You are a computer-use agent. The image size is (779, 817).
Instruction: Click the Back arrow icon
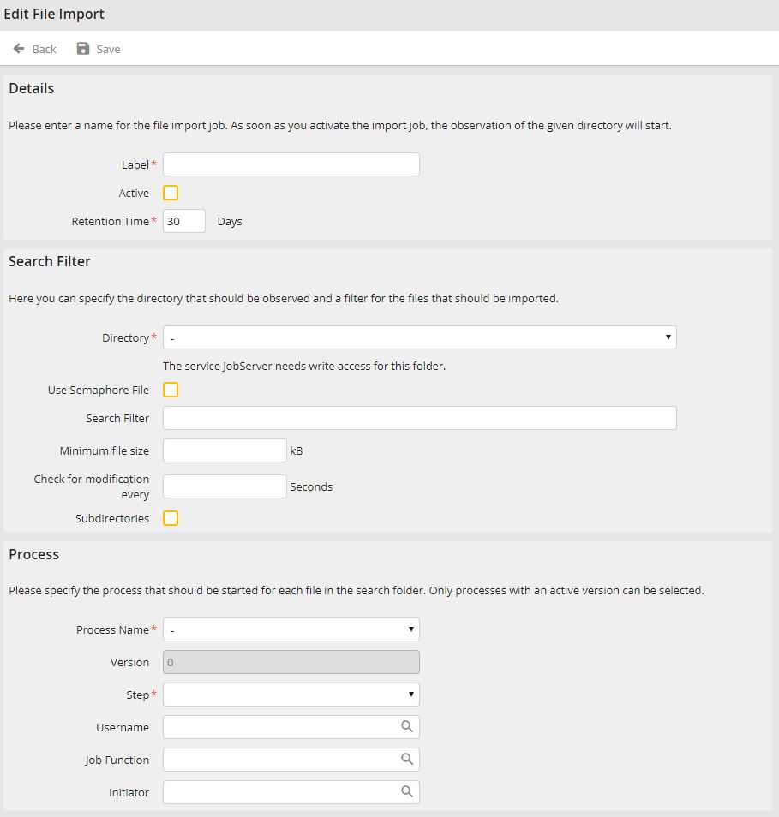19,49
